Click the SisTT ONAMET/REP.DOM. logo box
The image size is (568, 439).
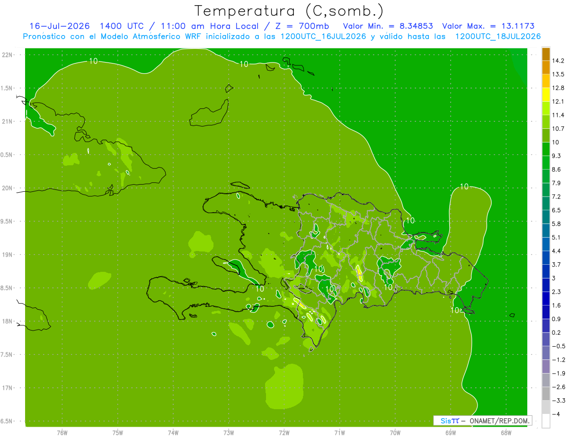point(482,421)
